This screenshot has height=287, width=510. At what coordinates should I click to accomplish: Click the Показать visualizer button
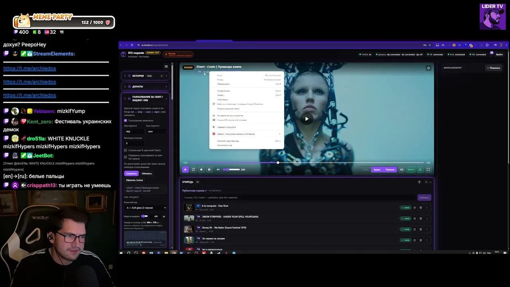493,68
